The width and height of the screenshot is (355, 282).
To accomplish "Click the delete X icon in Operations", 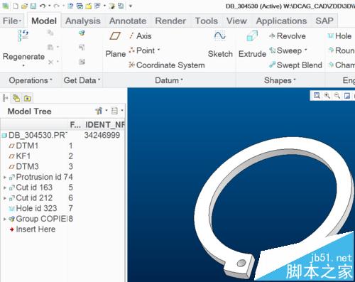I will pyautogui.click(x=50, y=62).
